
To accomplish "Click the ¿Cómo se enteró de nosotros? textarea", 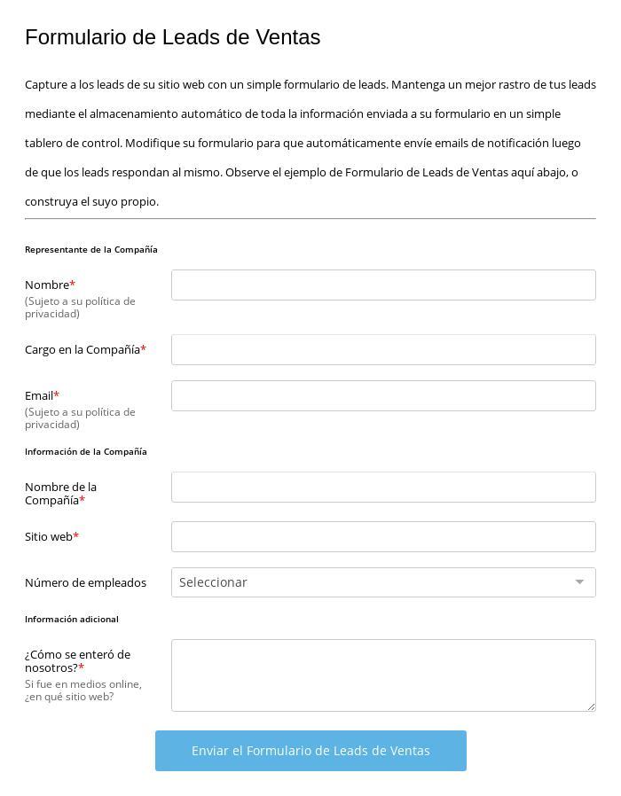I will pos(383,675).
